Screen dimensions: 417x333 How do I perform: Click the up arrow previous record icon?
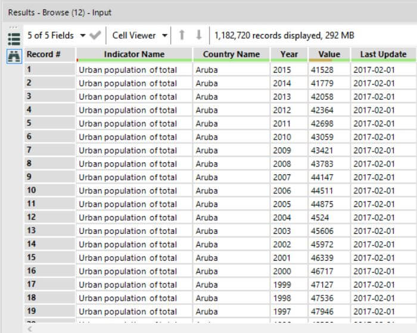coord(182,35)
